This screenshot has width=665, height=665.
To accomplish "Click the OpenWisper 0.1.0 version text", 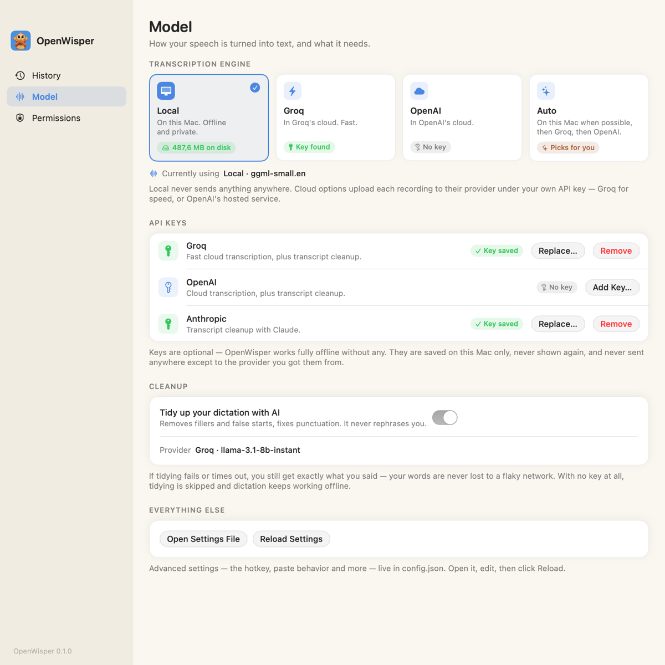I will point(43,651).
